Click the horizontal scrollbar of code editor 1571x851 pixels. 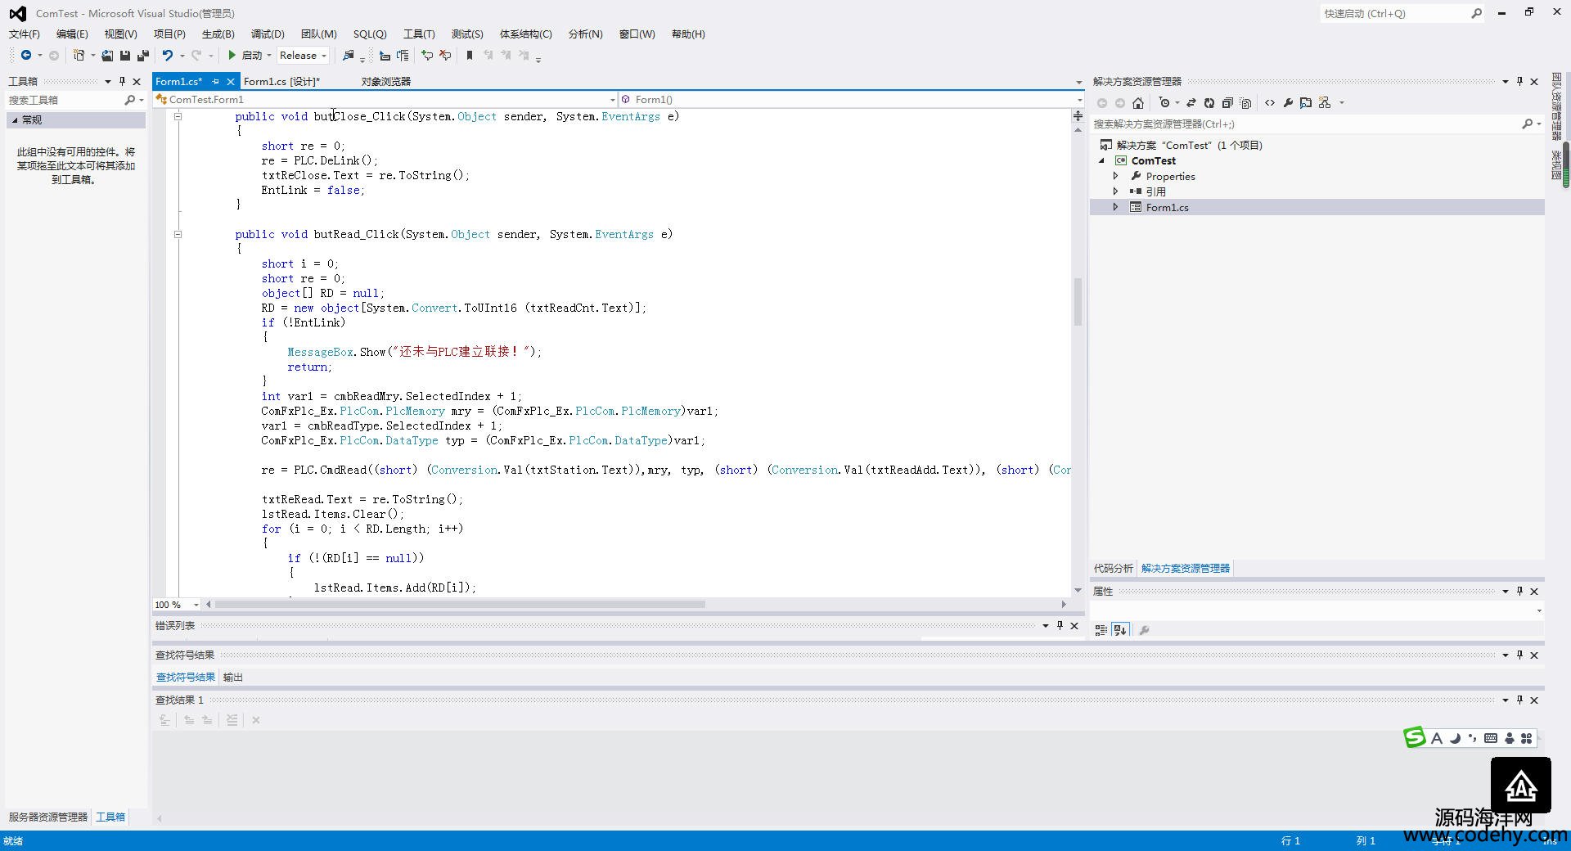[459, 605]
